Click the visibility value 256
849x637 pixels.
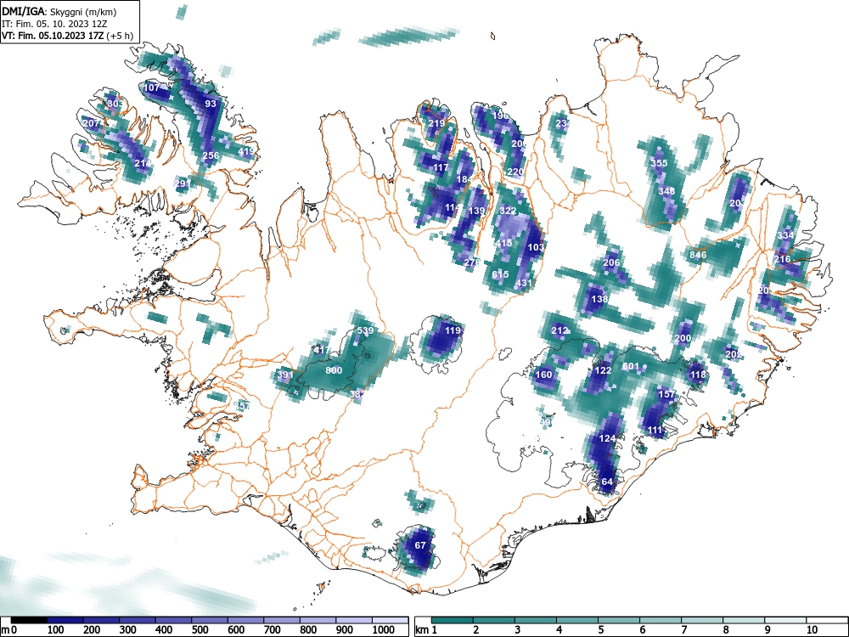click(x=211, y=155)
